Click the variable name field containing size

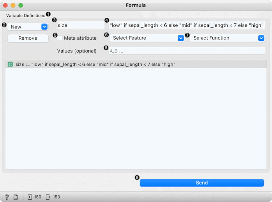click(81, 25)
